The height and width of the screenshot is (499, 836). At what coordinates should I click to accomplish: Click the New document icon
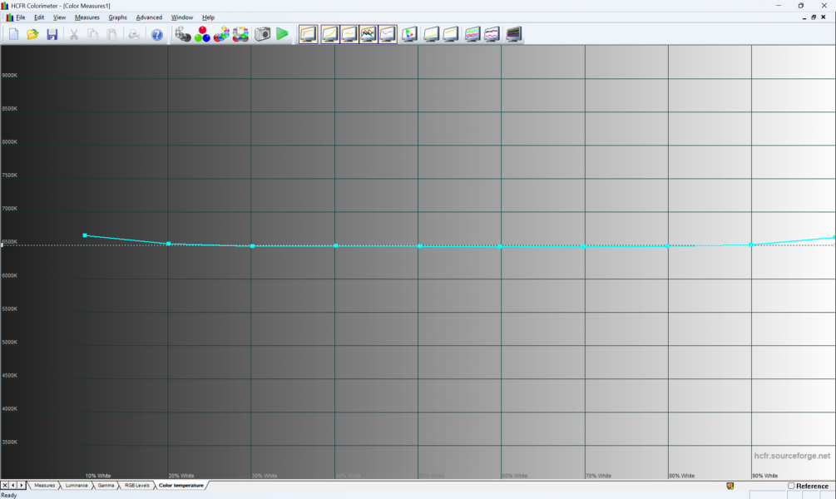[13, 34]
